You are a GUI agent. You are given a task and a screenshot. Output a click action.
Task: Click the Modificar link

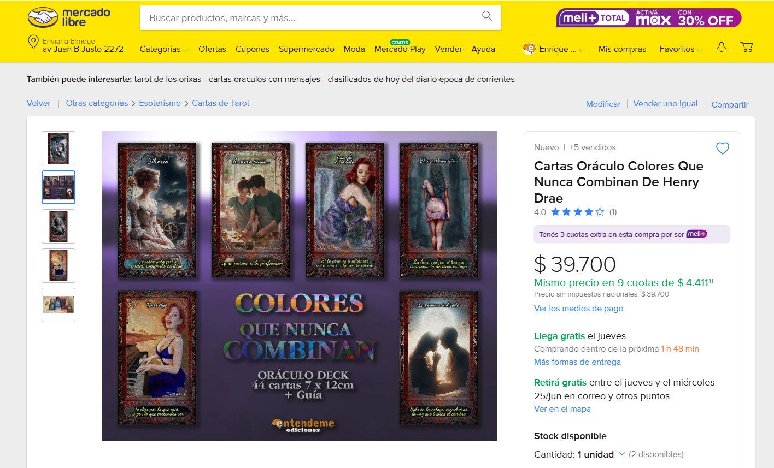603,104
